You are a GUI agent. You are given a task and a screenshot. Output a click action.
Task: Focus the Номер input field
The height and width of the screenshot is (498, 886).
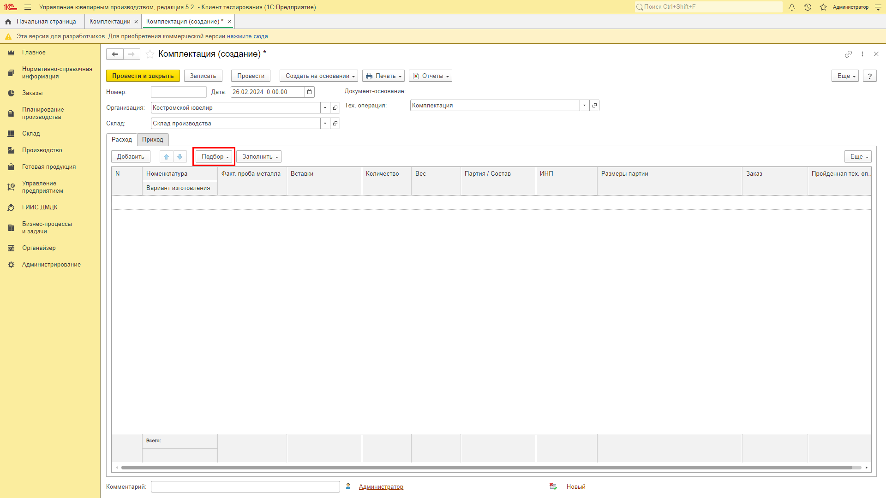click(179, 92)
